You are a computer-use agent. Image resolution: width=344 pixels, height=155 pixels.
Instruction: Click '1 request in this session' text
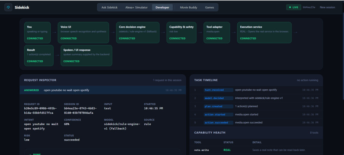pos(167,80)
